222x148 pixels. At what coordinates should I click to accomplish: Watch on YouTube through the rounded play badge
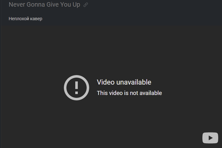(210, 138)
